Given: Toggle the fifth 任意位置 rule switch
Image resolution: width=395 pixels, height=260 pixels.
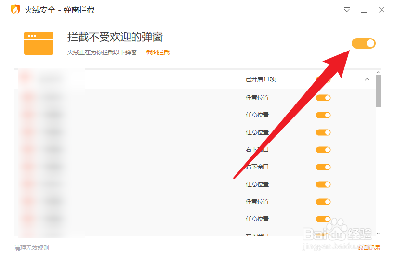Looking at the screenshot, I should pos(323,202).
